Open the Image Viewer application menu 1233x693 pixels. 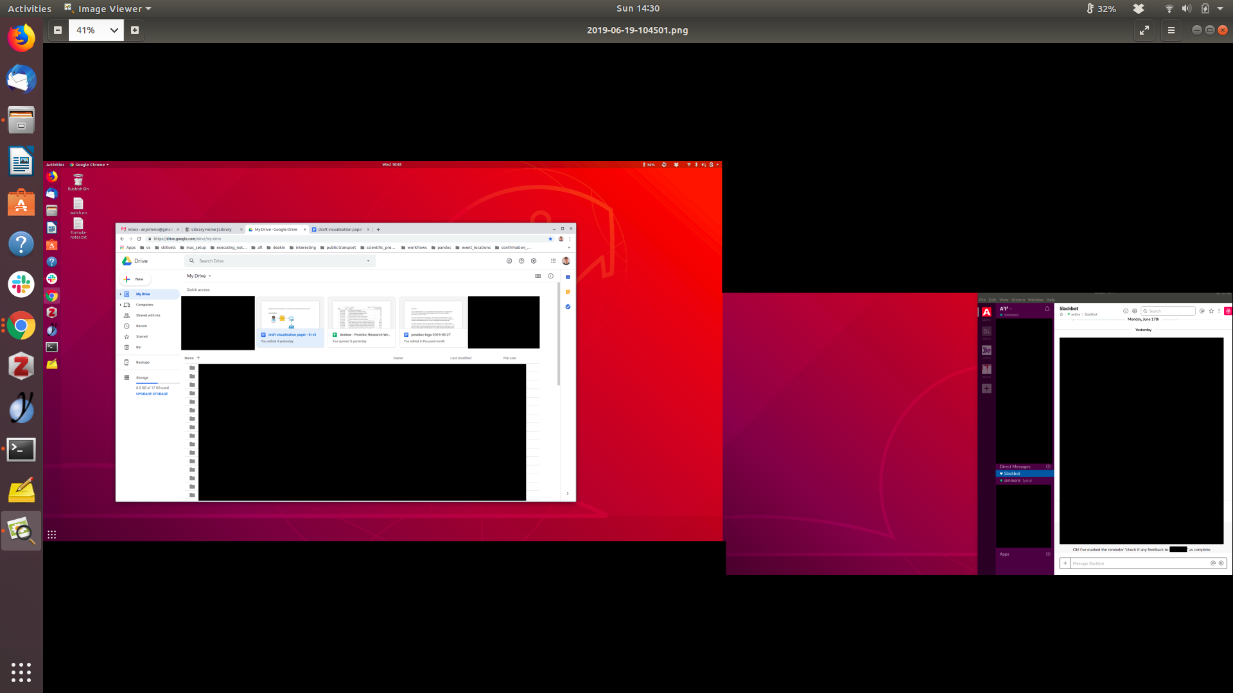click(x=109, y=9)
